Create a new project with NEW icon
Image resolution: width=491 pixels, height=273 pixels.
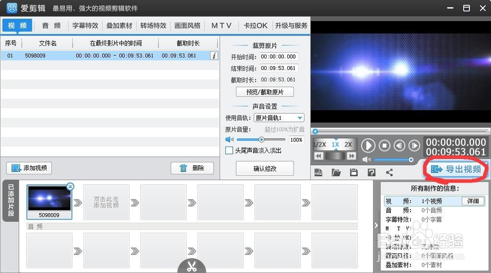(318, 173)
